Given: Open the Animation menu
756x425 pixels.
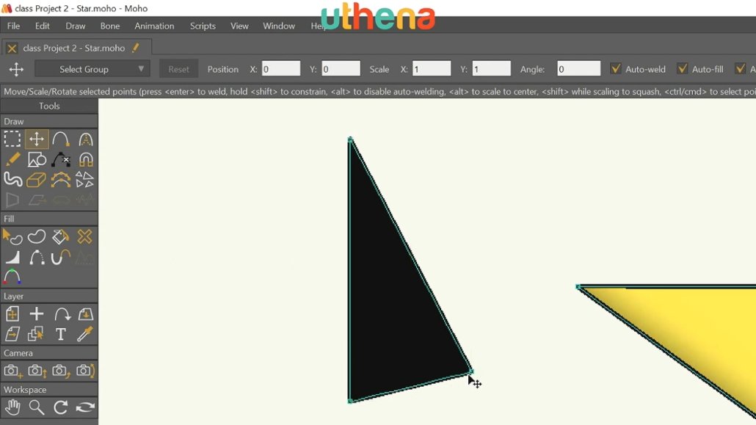Looking at the screenshot, I should tap(154, 26).
